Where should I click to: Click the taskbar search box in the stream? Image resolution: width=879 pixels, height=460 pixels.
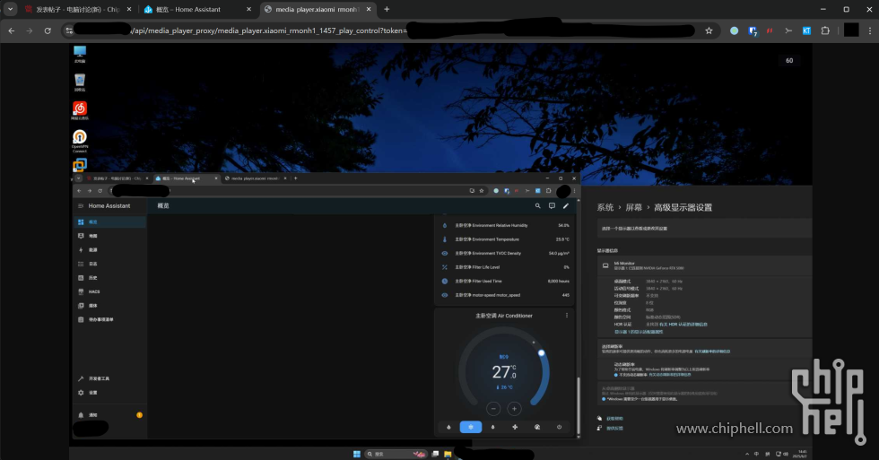(396, 454)
